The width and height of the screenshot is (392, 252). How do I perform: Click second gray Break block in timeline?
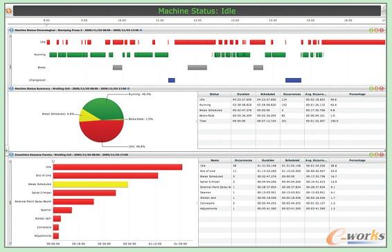pos(197,67)
